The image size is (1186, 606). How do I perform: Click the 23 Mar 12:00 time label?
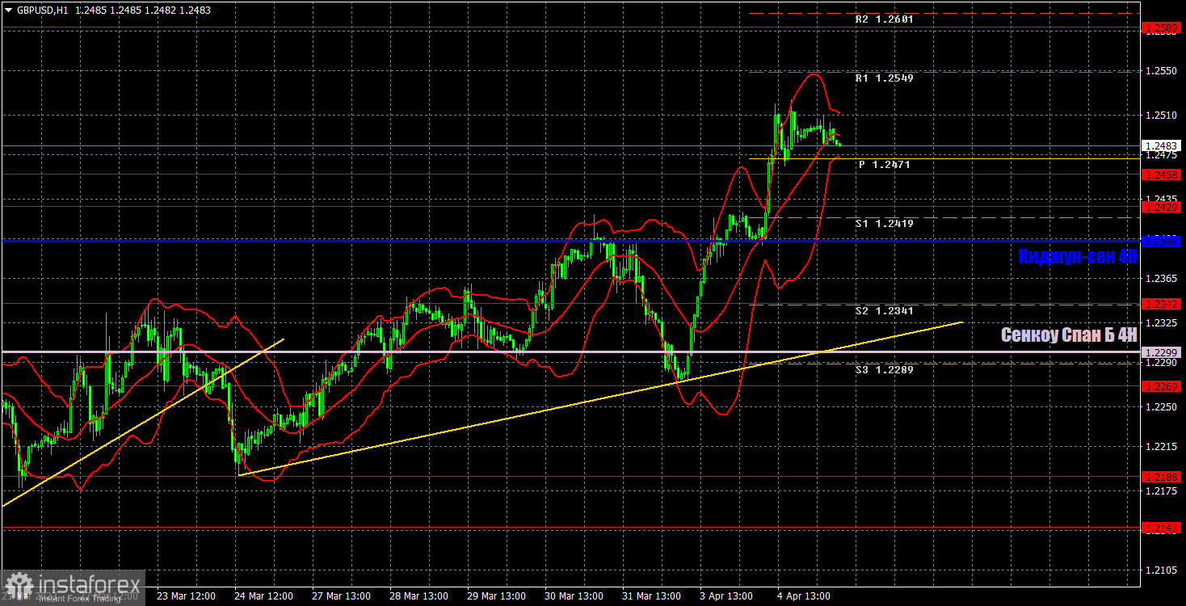tap(186, 596)
